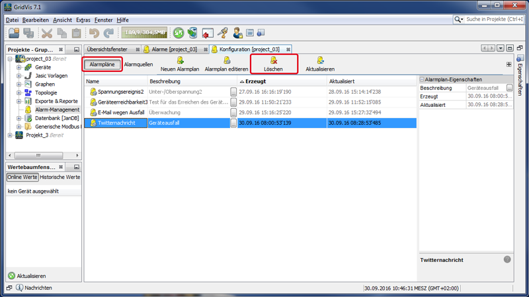Open the ellipsis button in the Spannungsereignis2 row
This screenshot has height=297, width=529.
(x=233, y=92)
